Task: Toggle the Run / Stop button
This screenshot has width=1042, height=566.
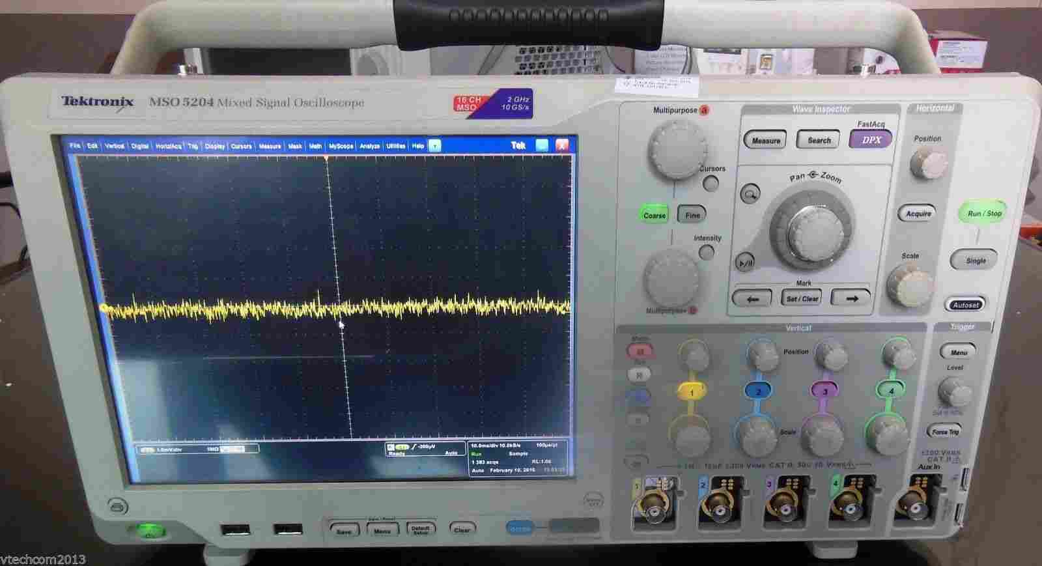Action: (x=983, y=214)
